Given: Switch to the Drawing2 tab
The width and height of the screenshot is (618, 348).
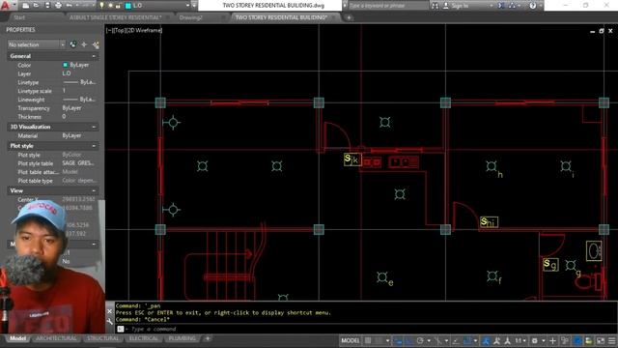Looking at the screenshot, I should tap(191, 17).
